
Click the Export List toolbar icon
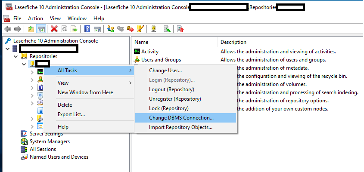pos(74,29)
